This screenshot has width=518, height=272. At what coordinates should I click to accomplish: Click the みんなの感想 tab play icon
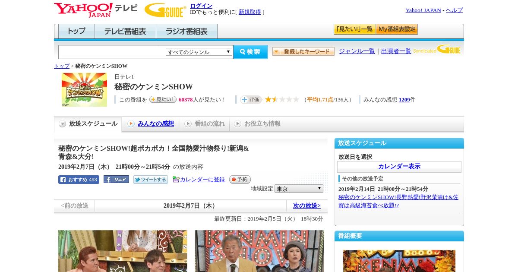tap(131, 124)
